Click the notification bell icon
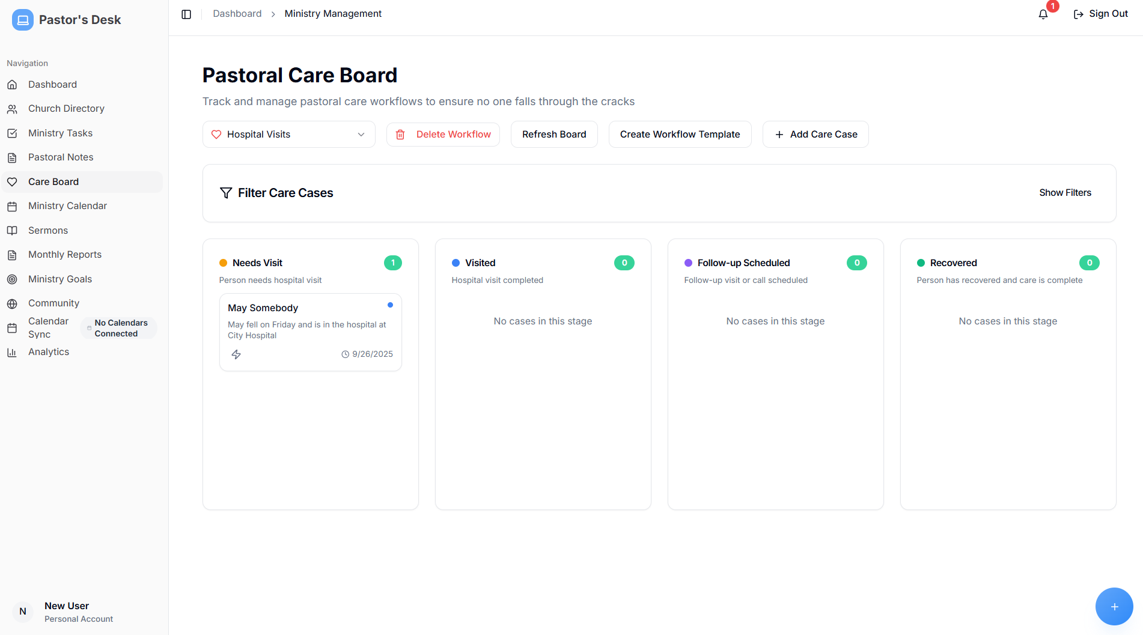This screenshot has height=635, width=1143. (x=1043, y=14)
